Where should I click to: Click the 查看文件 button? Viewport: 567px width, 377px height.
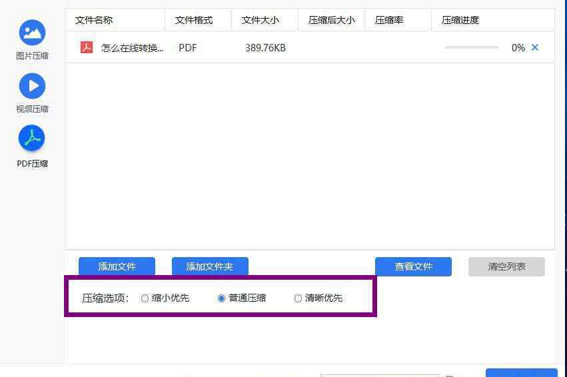[x=413, y=266]
